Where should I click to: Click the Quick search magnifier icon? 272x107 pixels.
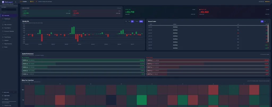(x=2, y=92)
